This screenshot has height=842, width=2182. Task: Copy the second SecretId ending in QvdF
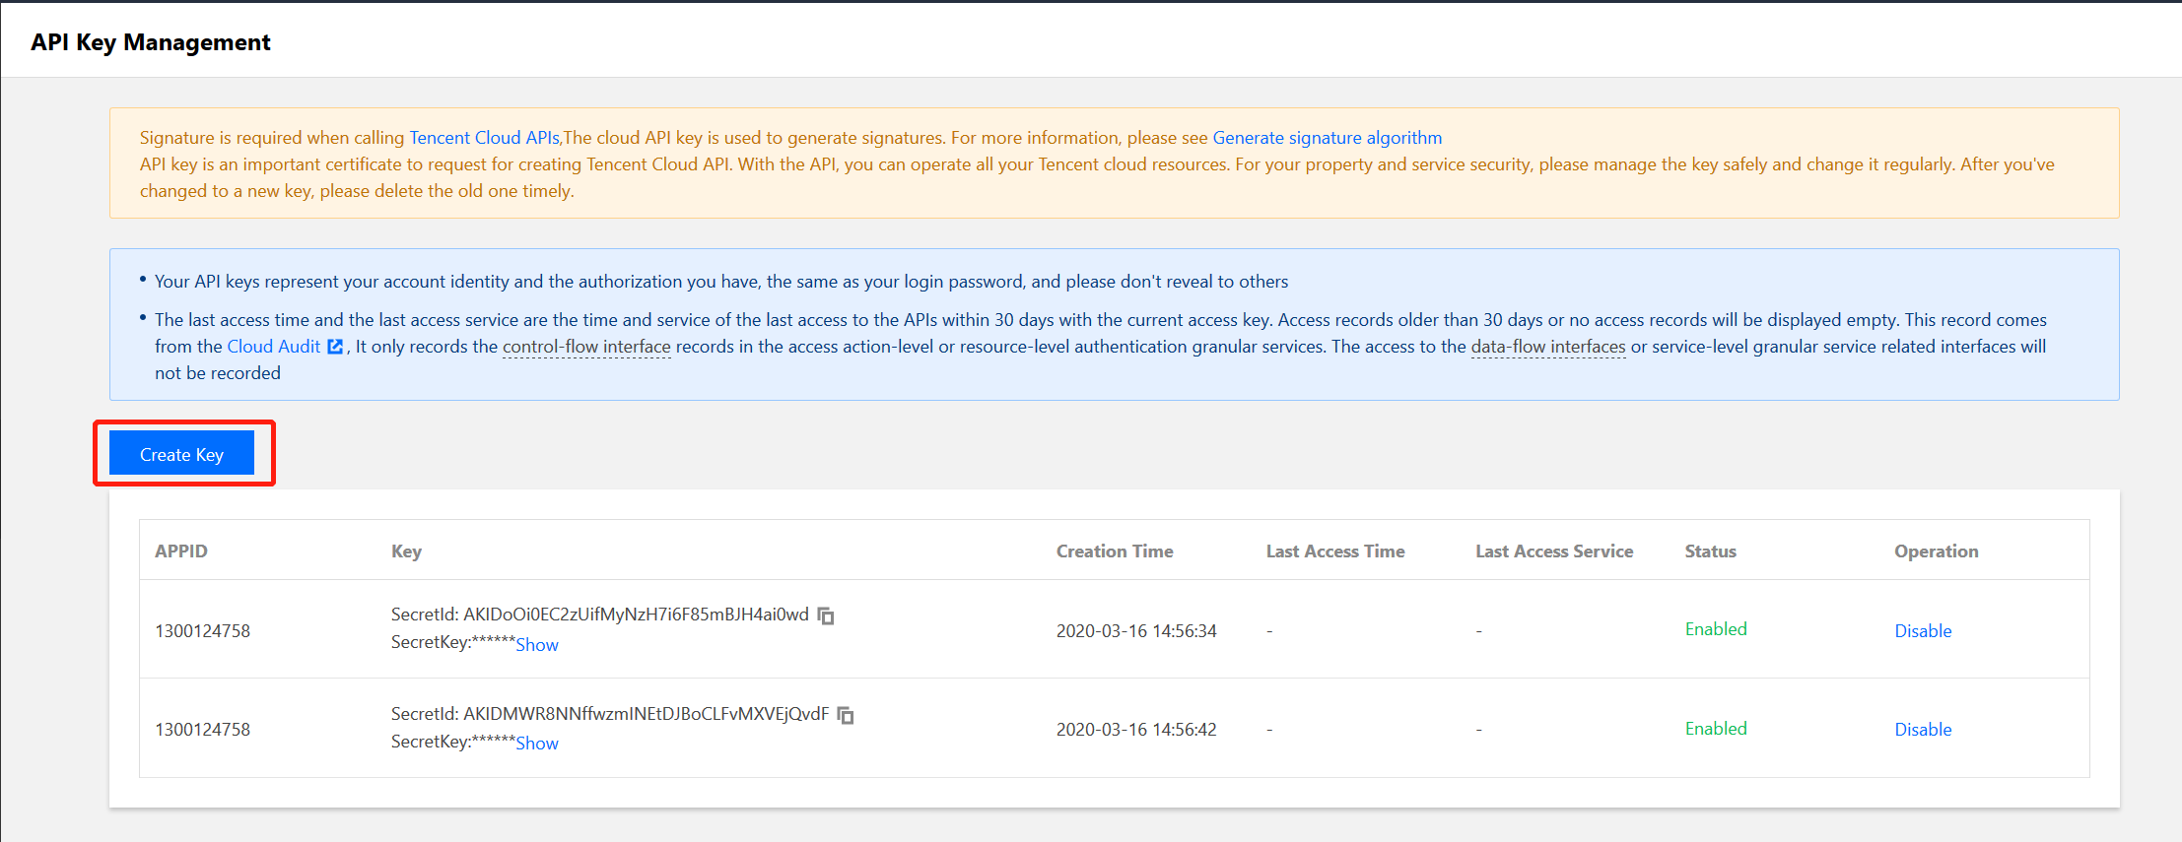pyautogui.click(x=846, y=715)
